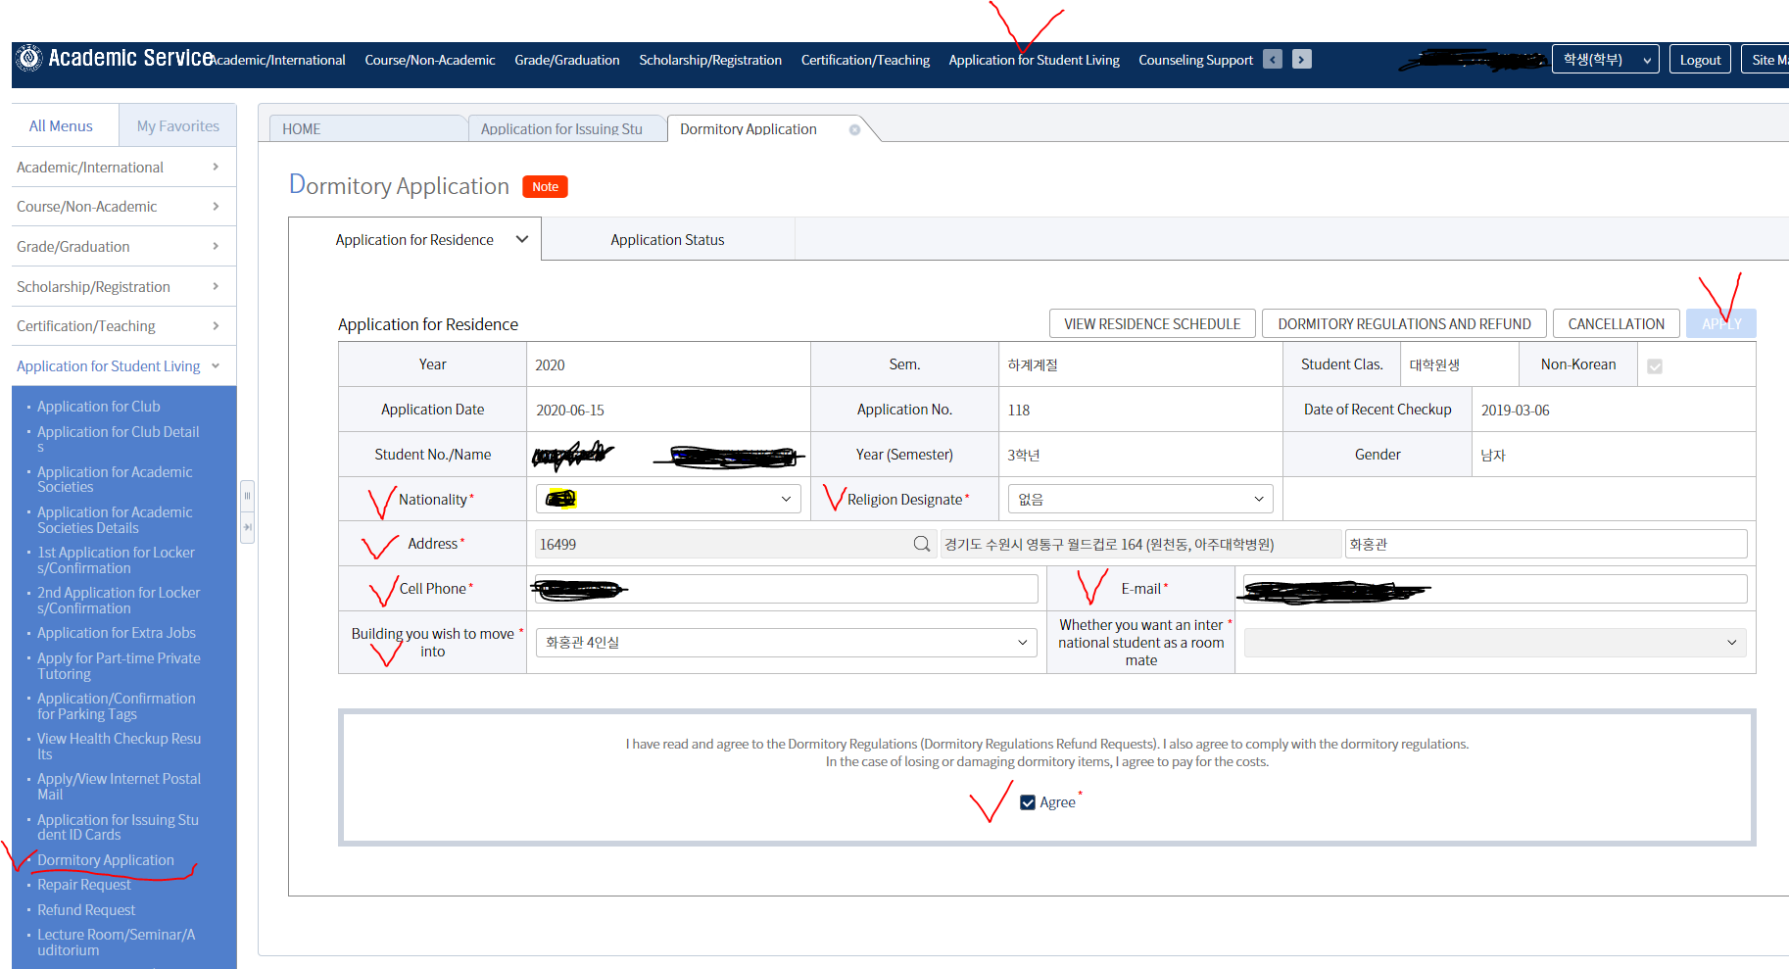
Task: Click the upper sidebar collapse handle icon
Action: coord(247,496)
